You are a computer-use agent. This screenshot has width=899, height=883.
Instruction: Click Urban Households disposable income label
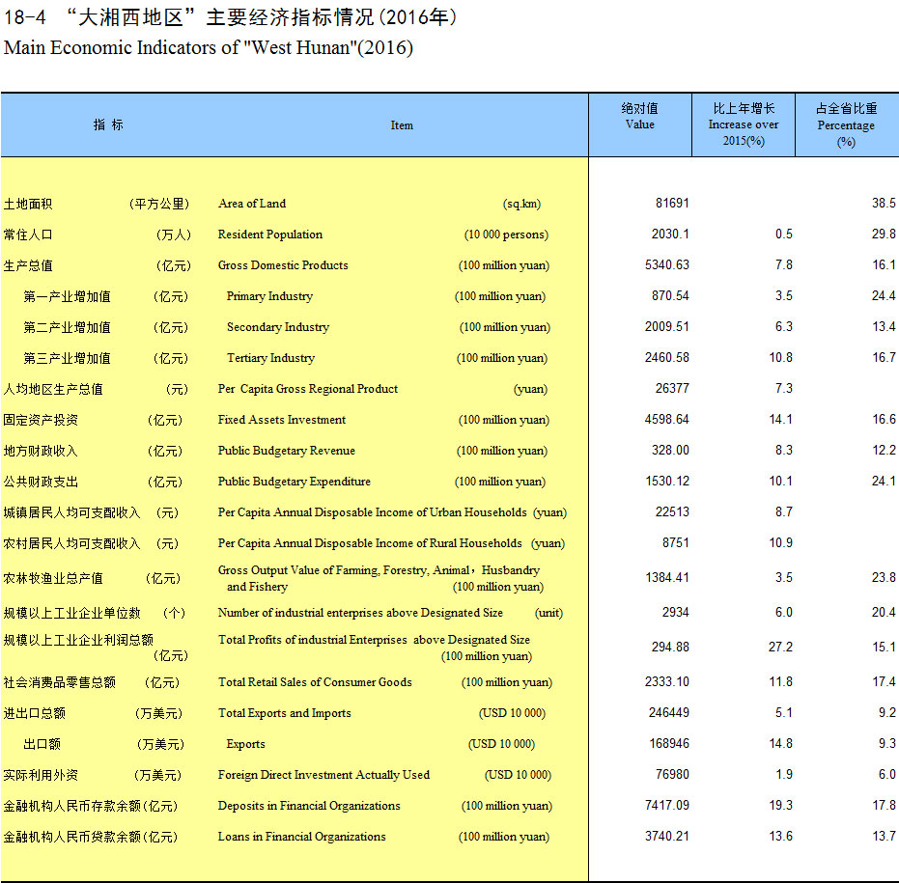372,512
